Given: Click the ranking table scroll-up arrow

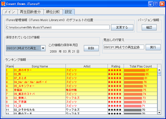Looking at the screenshot, I should [159, 70].
